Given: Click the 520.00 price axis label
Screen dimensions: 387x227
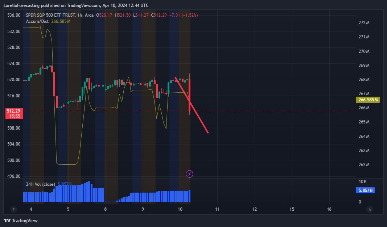Looking at the screenshot, I should click(x=14, y=80).
